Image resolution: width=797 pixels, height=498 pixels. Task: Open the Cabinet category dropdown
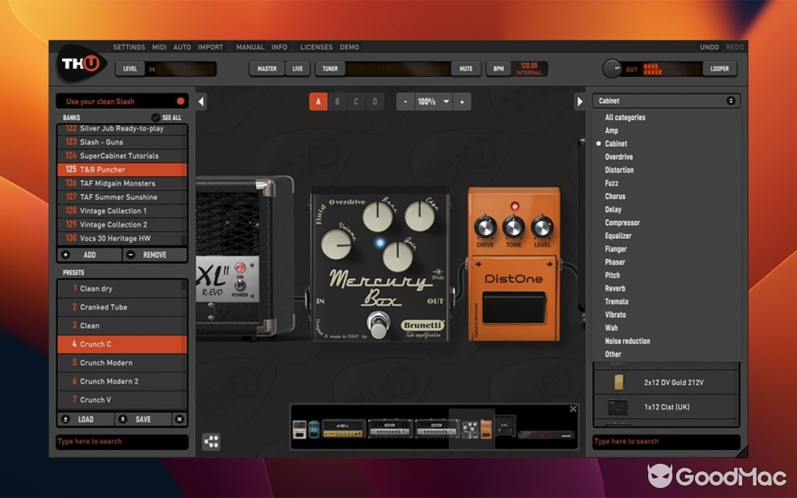(x=666, y=100)
